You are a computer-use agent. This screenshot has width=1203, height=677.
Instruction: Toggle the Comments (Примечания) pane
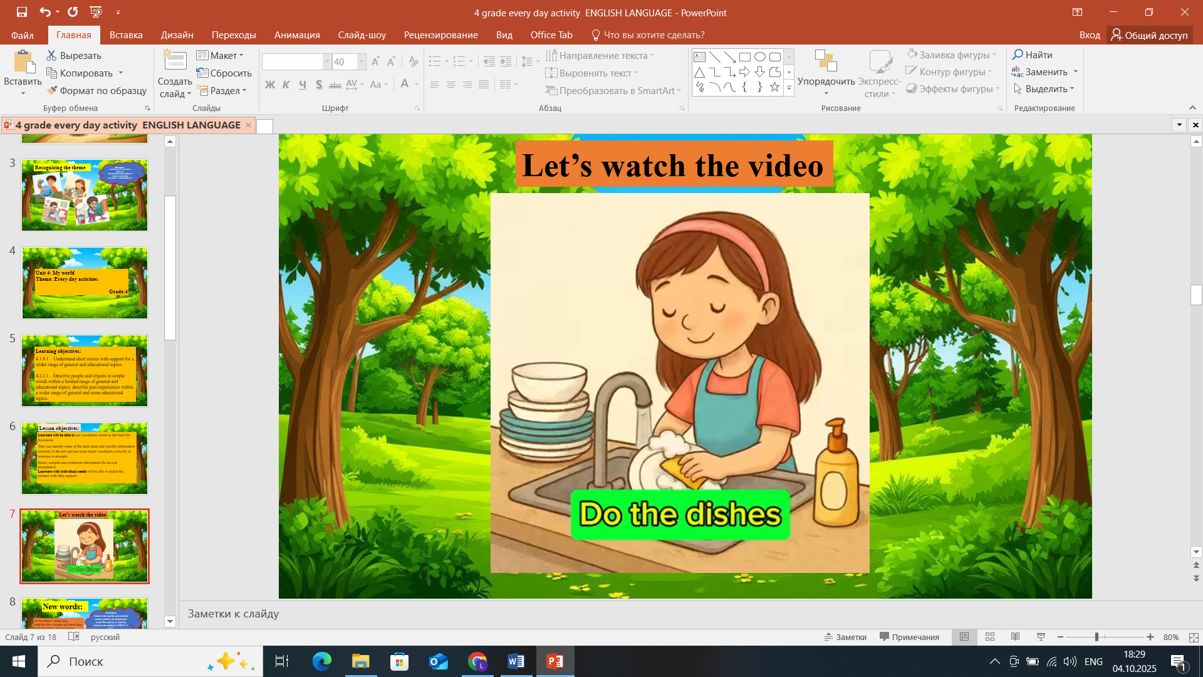click(909, 637)
